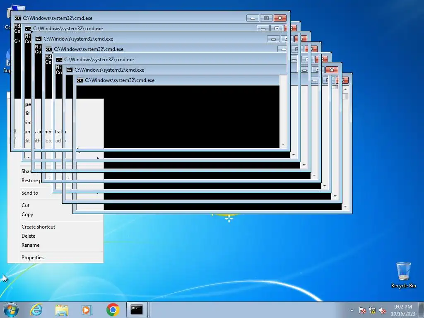Click scroll-up arrow of rearmost cmd window
The image size is (424, 318).
345,89
